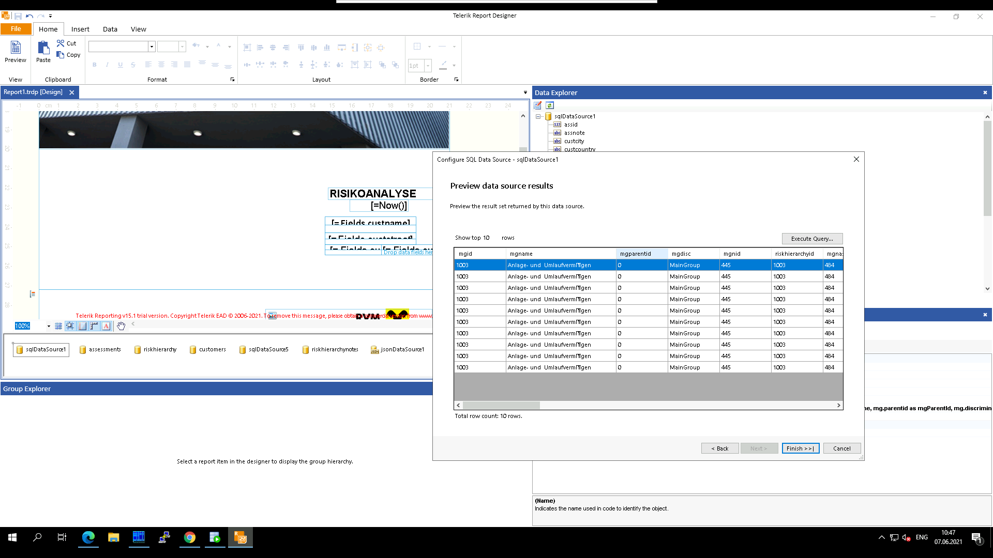Click the Preview report icon
This screenshot has width=993, height=558.
16,48
